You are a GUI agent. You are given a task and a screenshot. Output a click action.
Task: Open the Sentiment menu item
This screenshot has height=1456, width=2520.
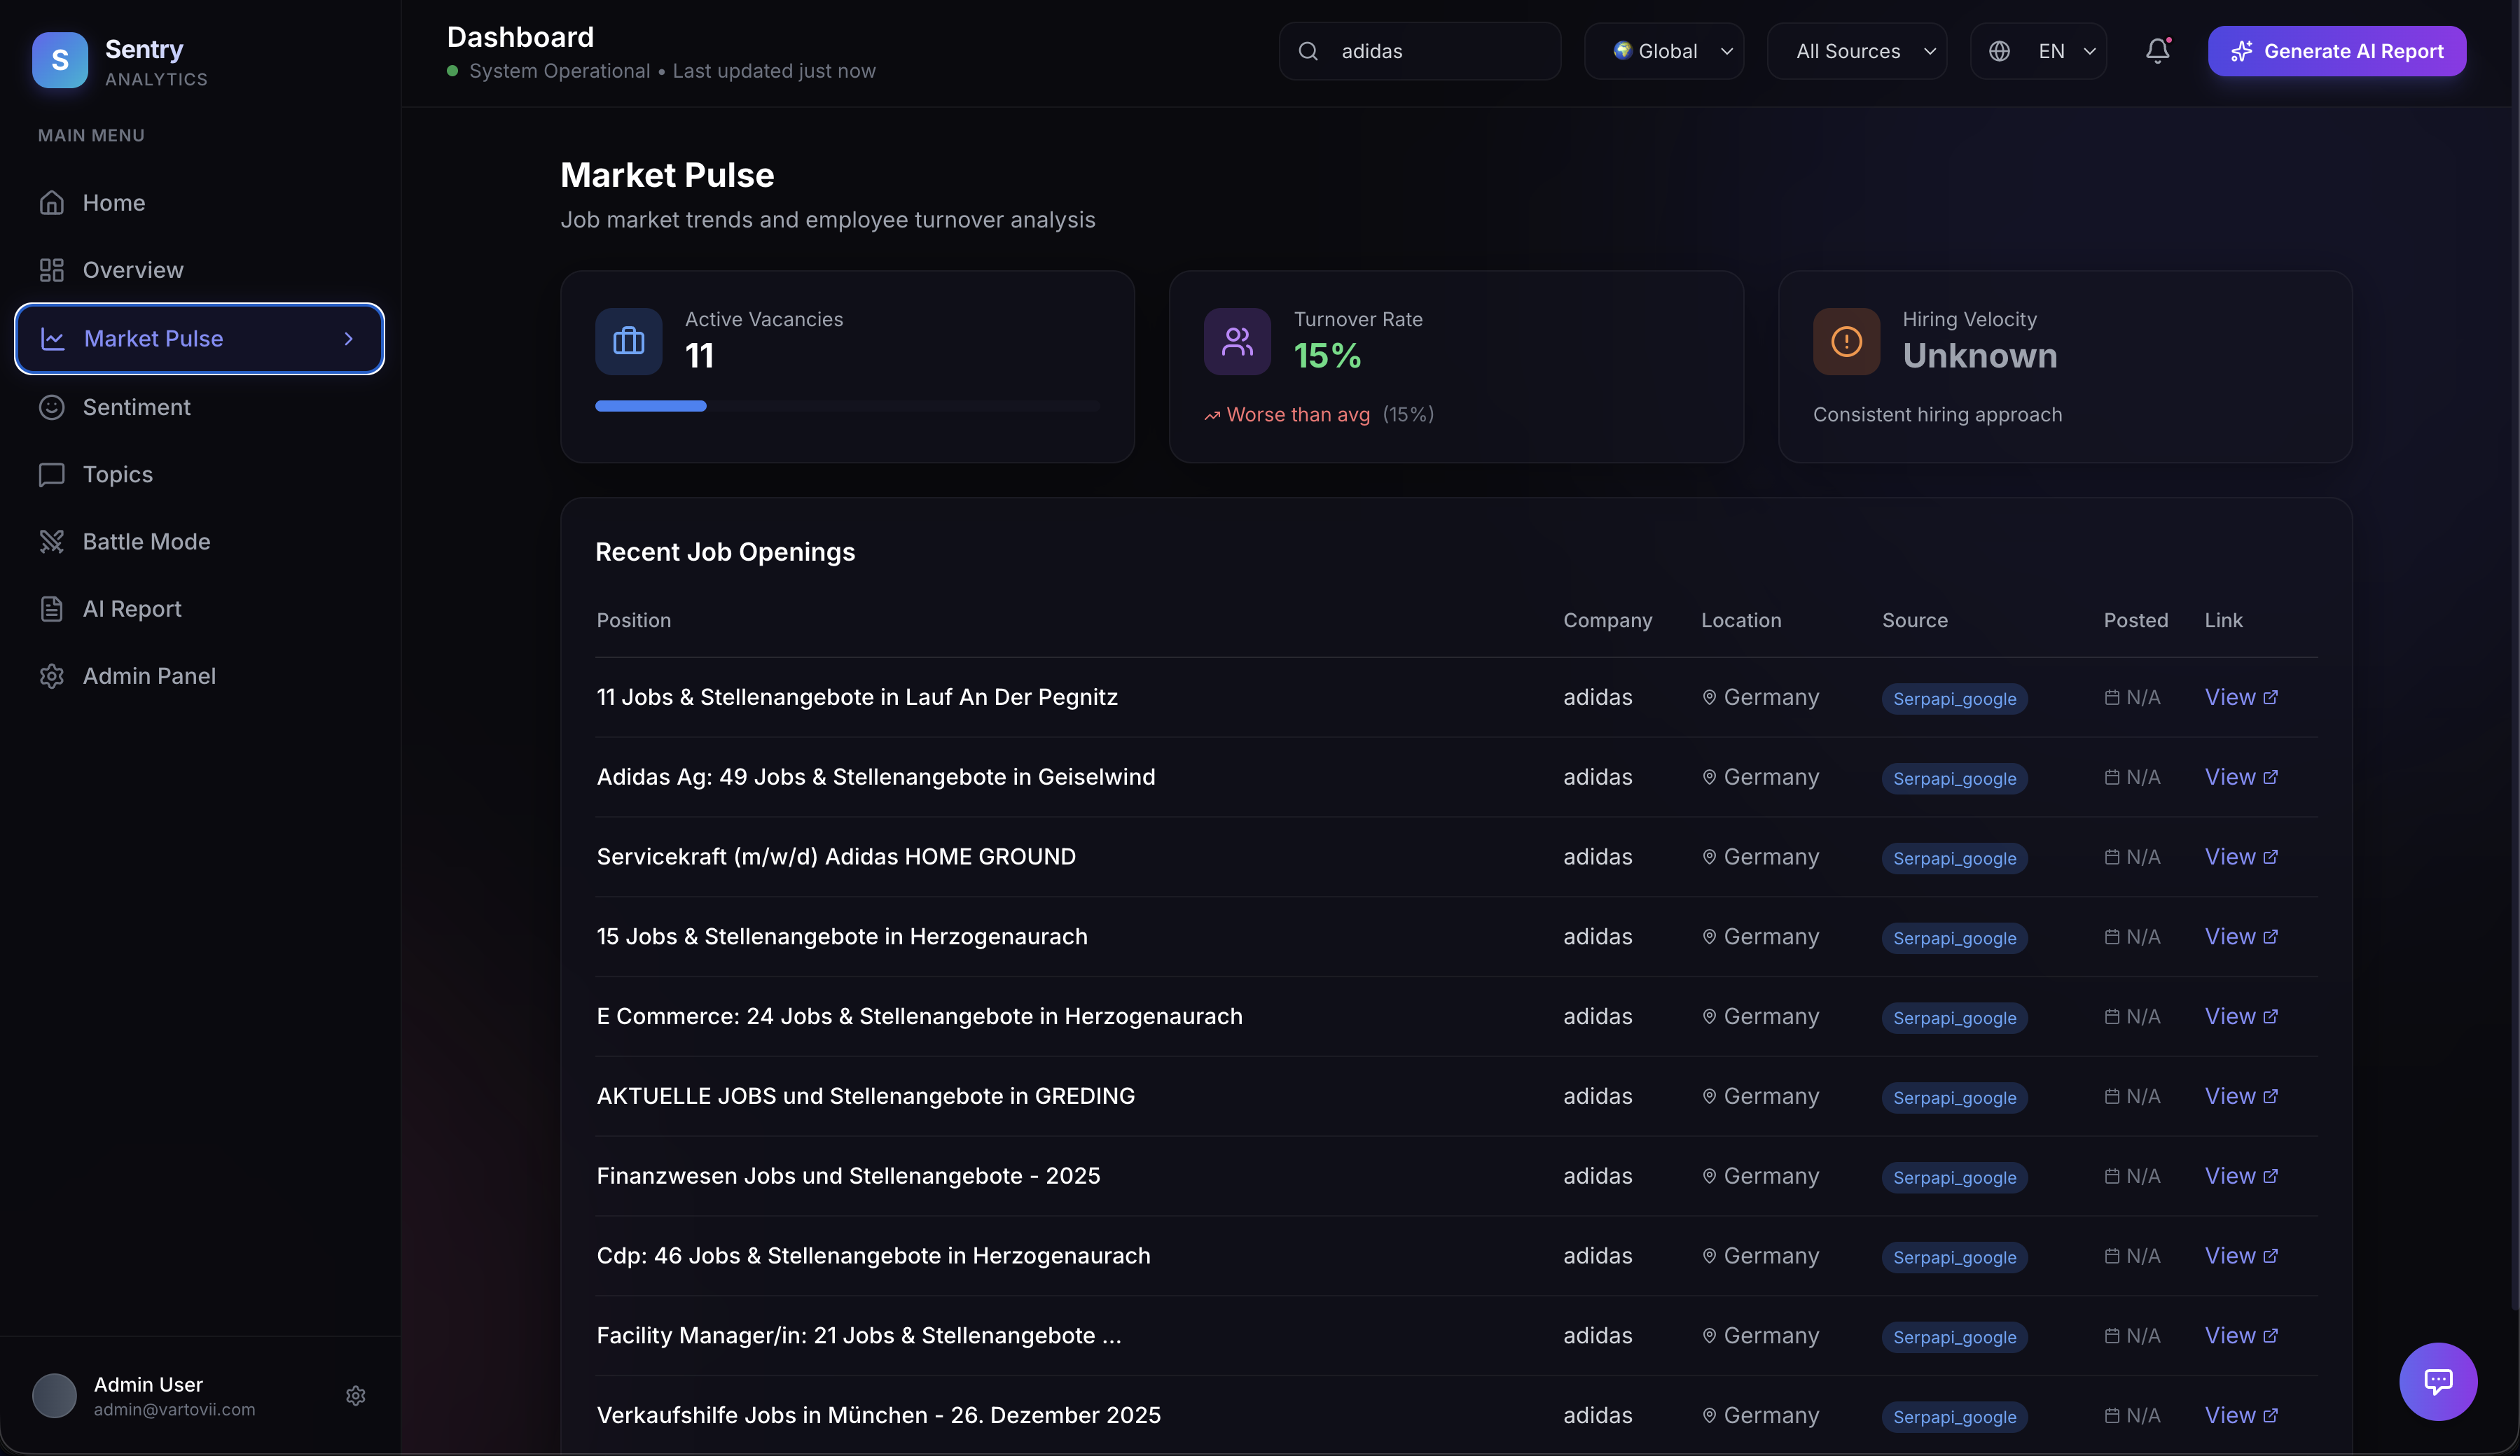136,407
